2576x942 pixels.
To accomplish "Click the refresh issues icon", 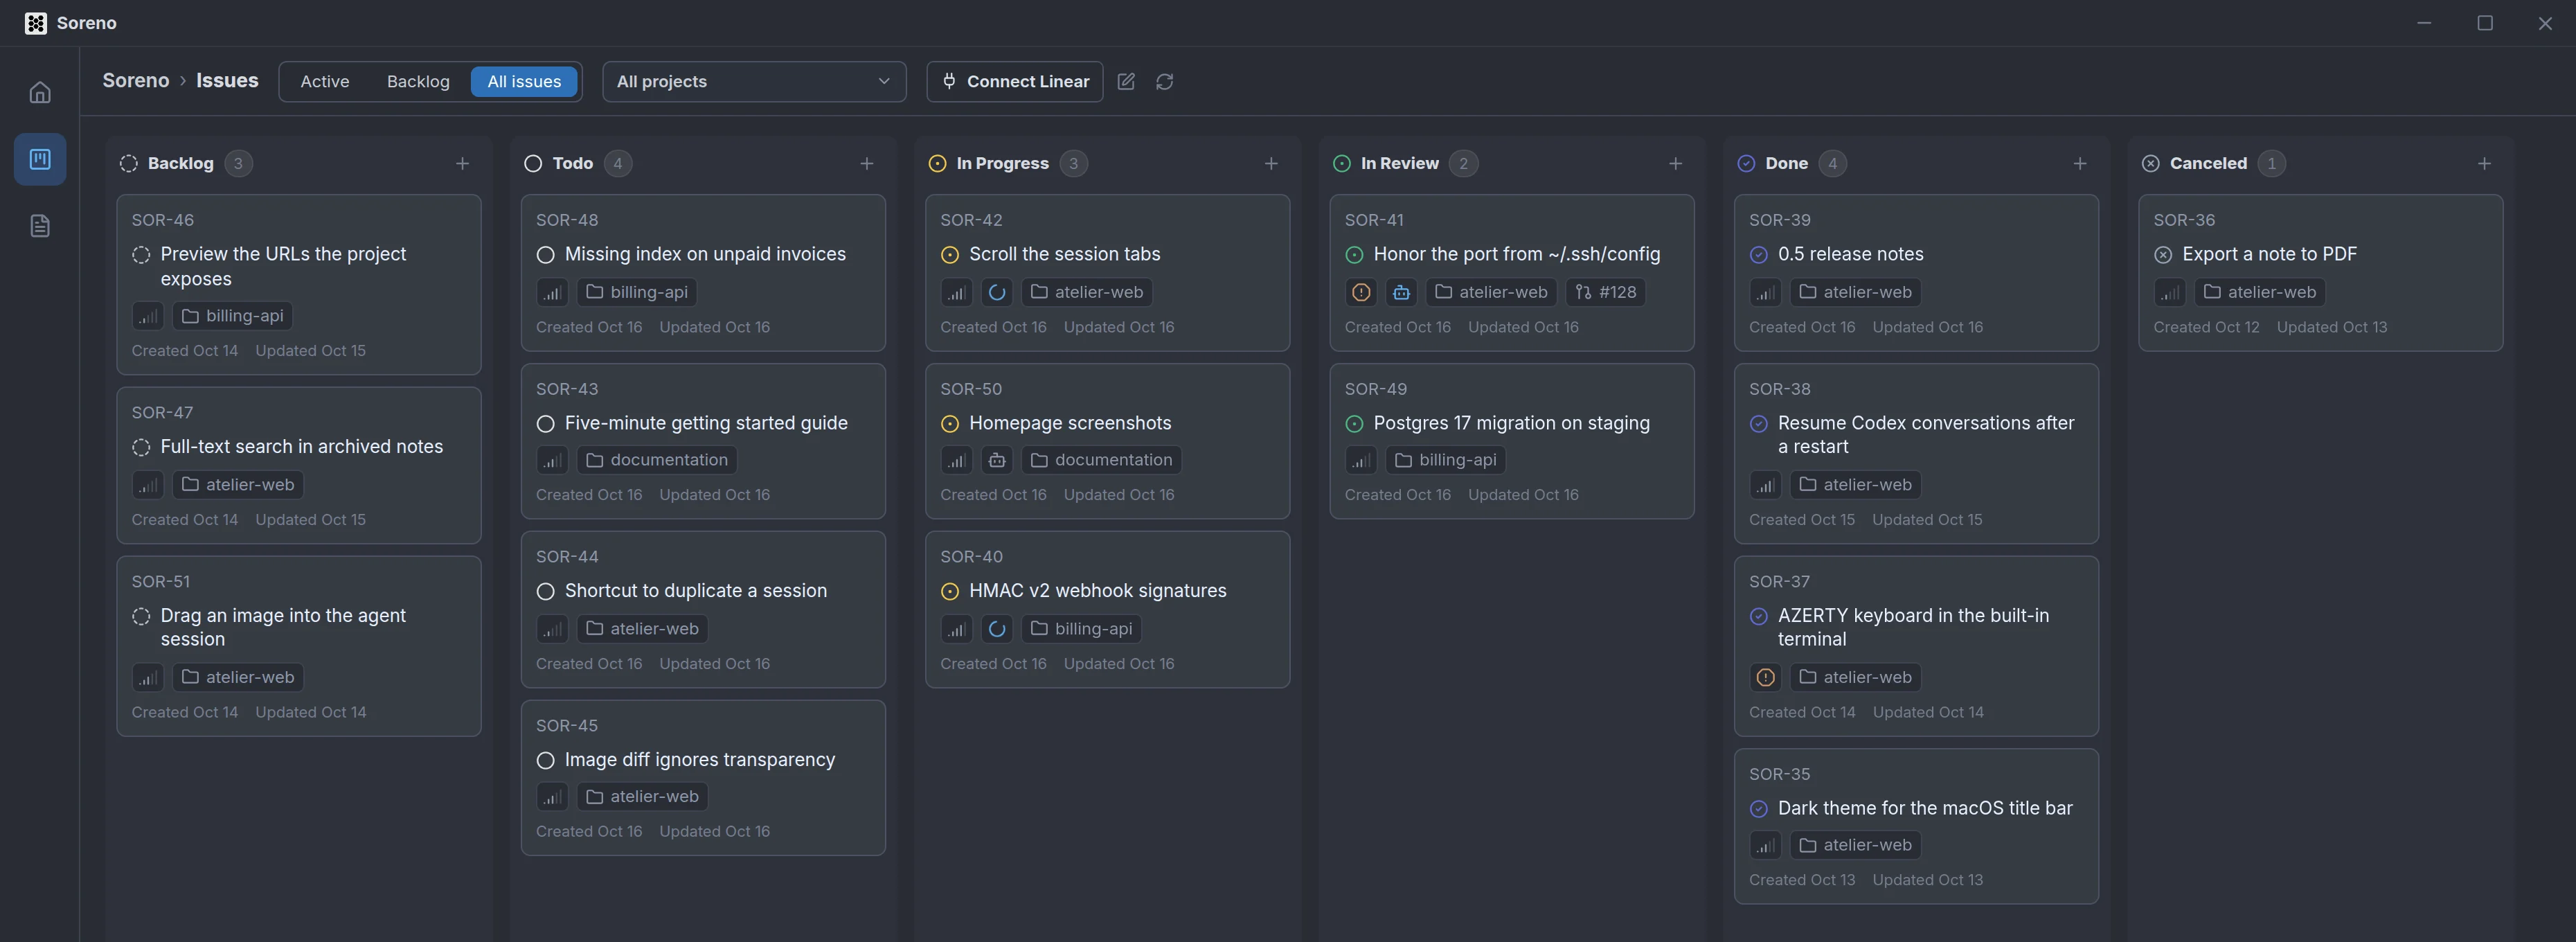I will (1164, 82).
